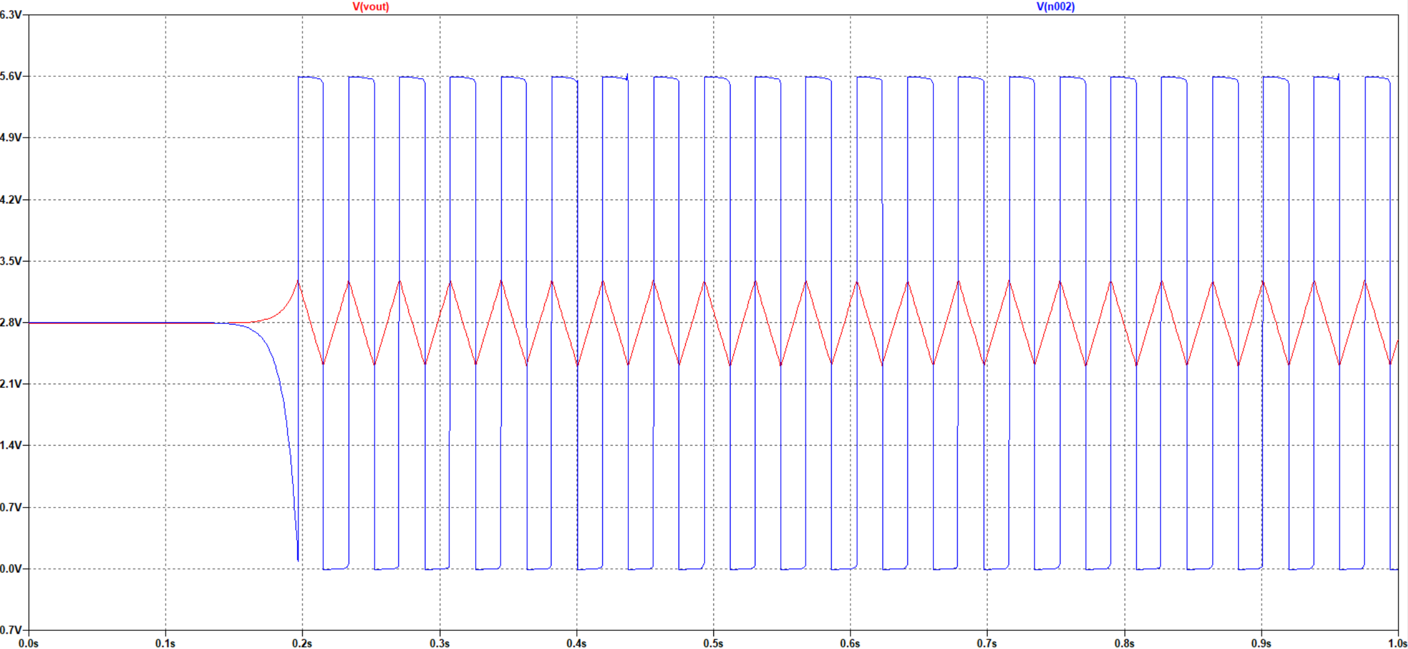The image size is (1408, 649).
Task: Click the 3.5V vertical axis label
Action: pos(11,261)
